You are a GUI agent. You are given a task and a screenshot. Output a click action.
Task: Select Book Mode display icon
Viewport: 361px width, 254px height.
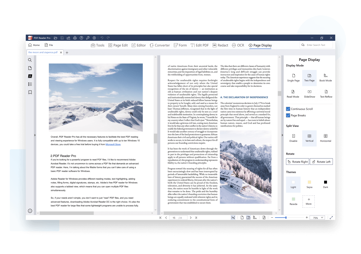pyautogui.click(x=325, y=76)
